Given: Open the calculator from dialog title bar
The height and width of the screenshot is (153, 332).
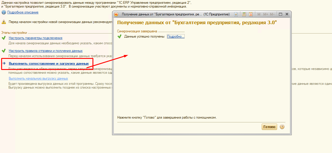Looking at the screenshot, I should pyautogui.click(x=244, y=14).
